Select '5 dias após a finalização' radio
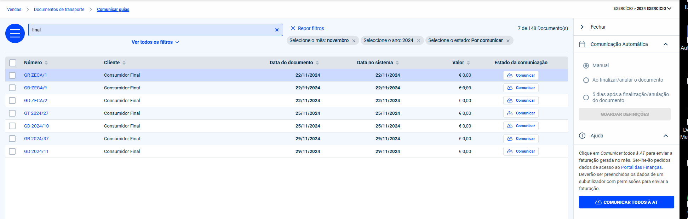The width and height of the screenshot is (688, 219). 586,97
